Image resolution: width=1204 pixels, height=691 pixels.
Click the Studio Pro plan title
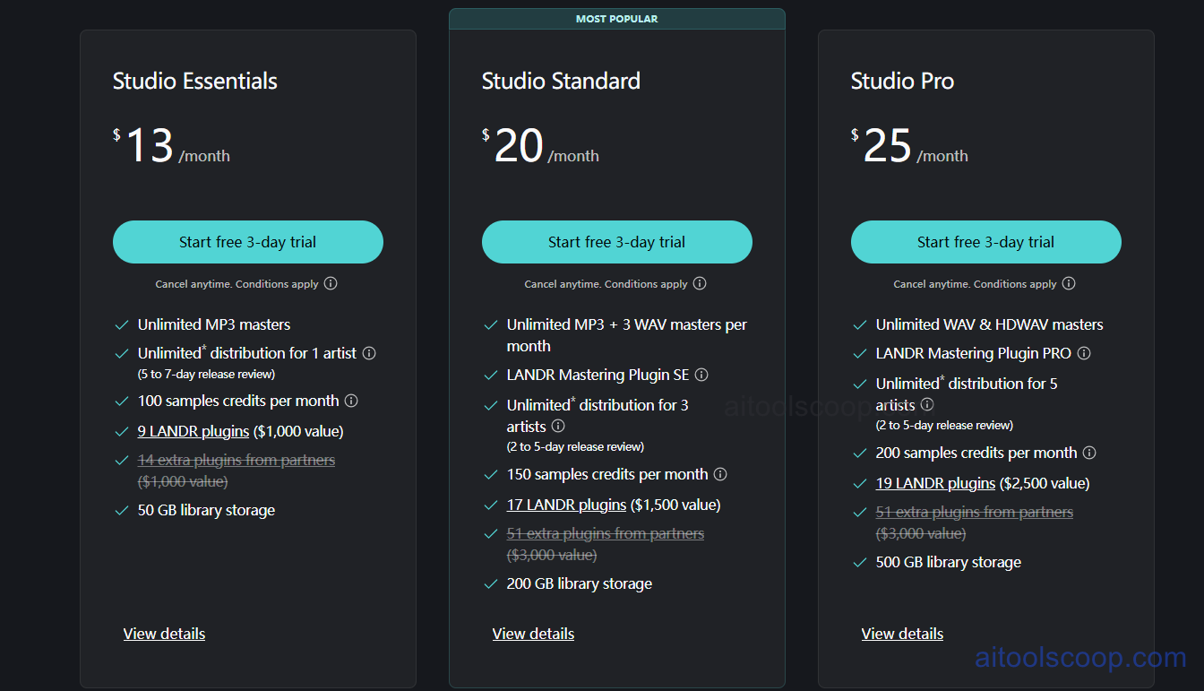point(902,81)
